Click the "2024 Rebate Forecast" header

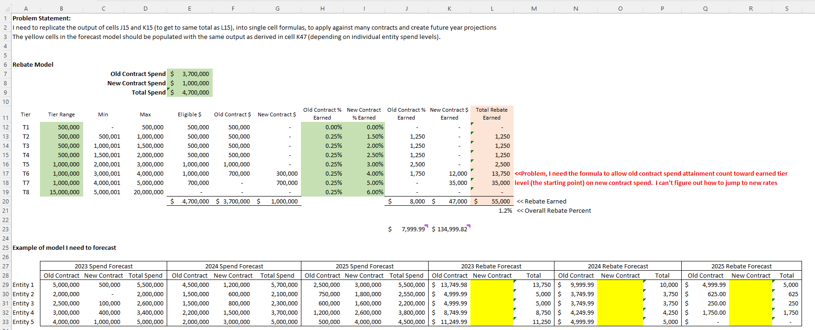pyautogui.click(x=618, y=266)
